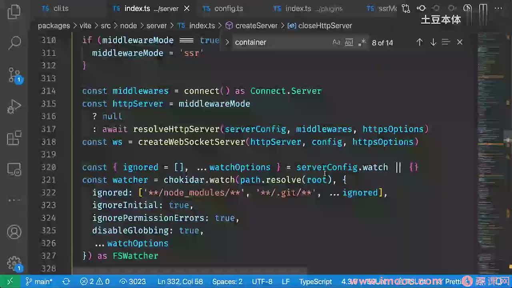512x288 pixels.
Task: Toggle Match Case in find widget
Action: click(336, 42)
